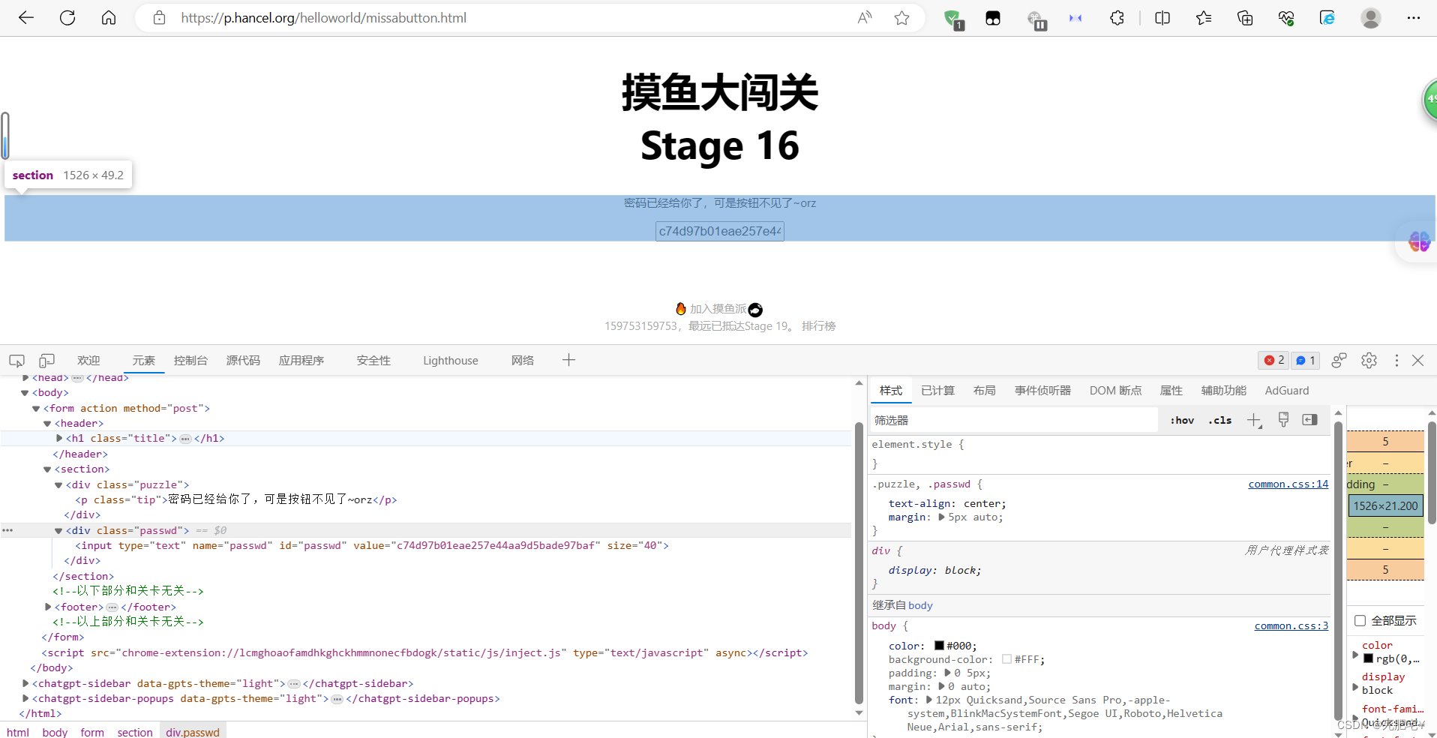
Task: Open common.css:14 source link
Action: tap(1288, 484)
